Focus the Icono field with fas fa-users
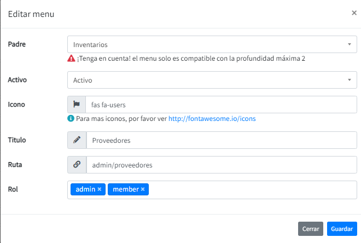361x243 pixels. point(221,105)
